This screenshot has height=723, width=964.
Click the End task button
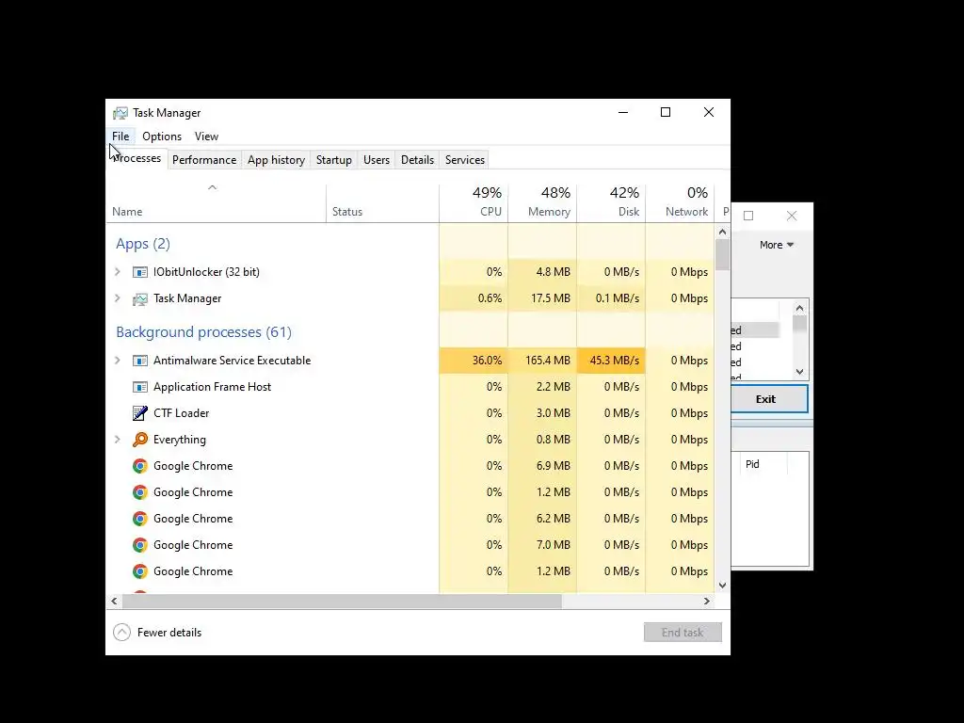coord(683,632)
